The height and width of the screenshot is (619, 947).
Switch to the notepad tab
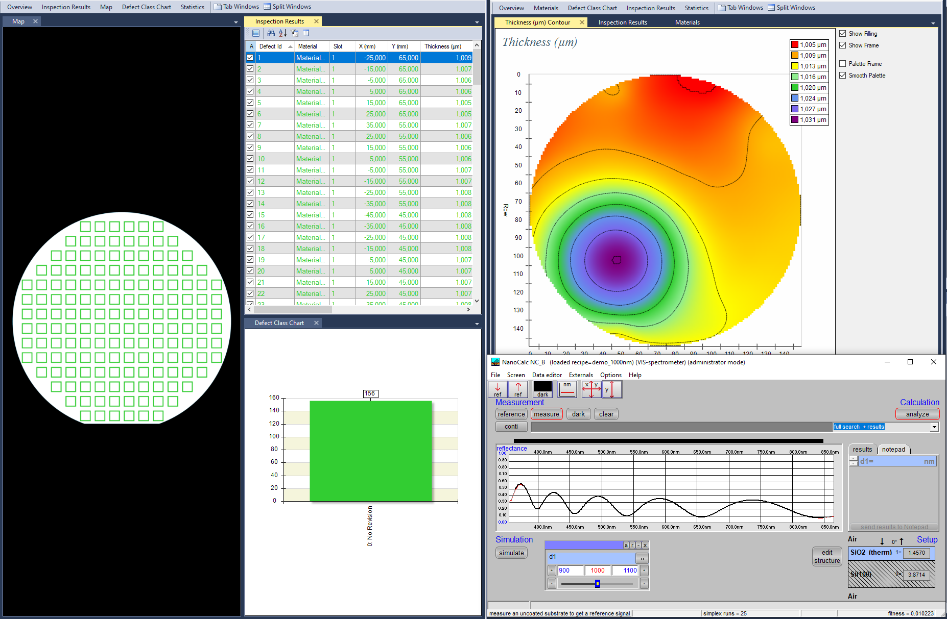coord(893,450)
